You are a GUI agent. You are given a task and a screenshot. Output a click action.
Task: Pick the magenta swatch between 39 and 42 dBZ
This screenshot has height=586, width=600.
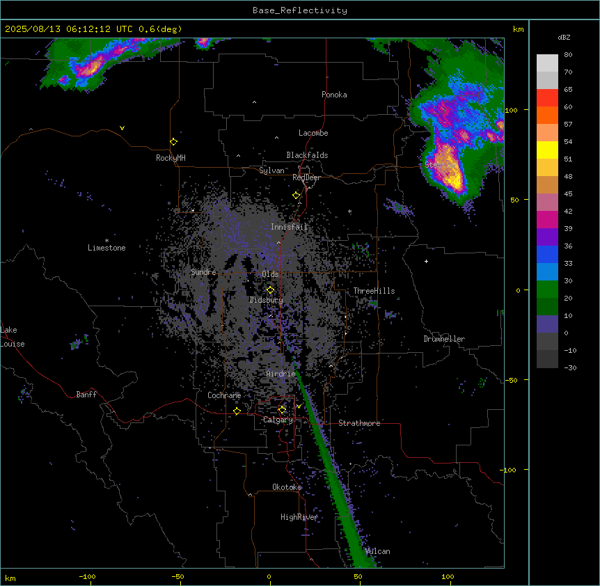coord(547,219)
